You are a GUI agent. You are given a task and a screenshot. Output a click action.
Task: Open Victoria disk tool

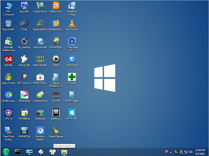[x=72, y=79]
